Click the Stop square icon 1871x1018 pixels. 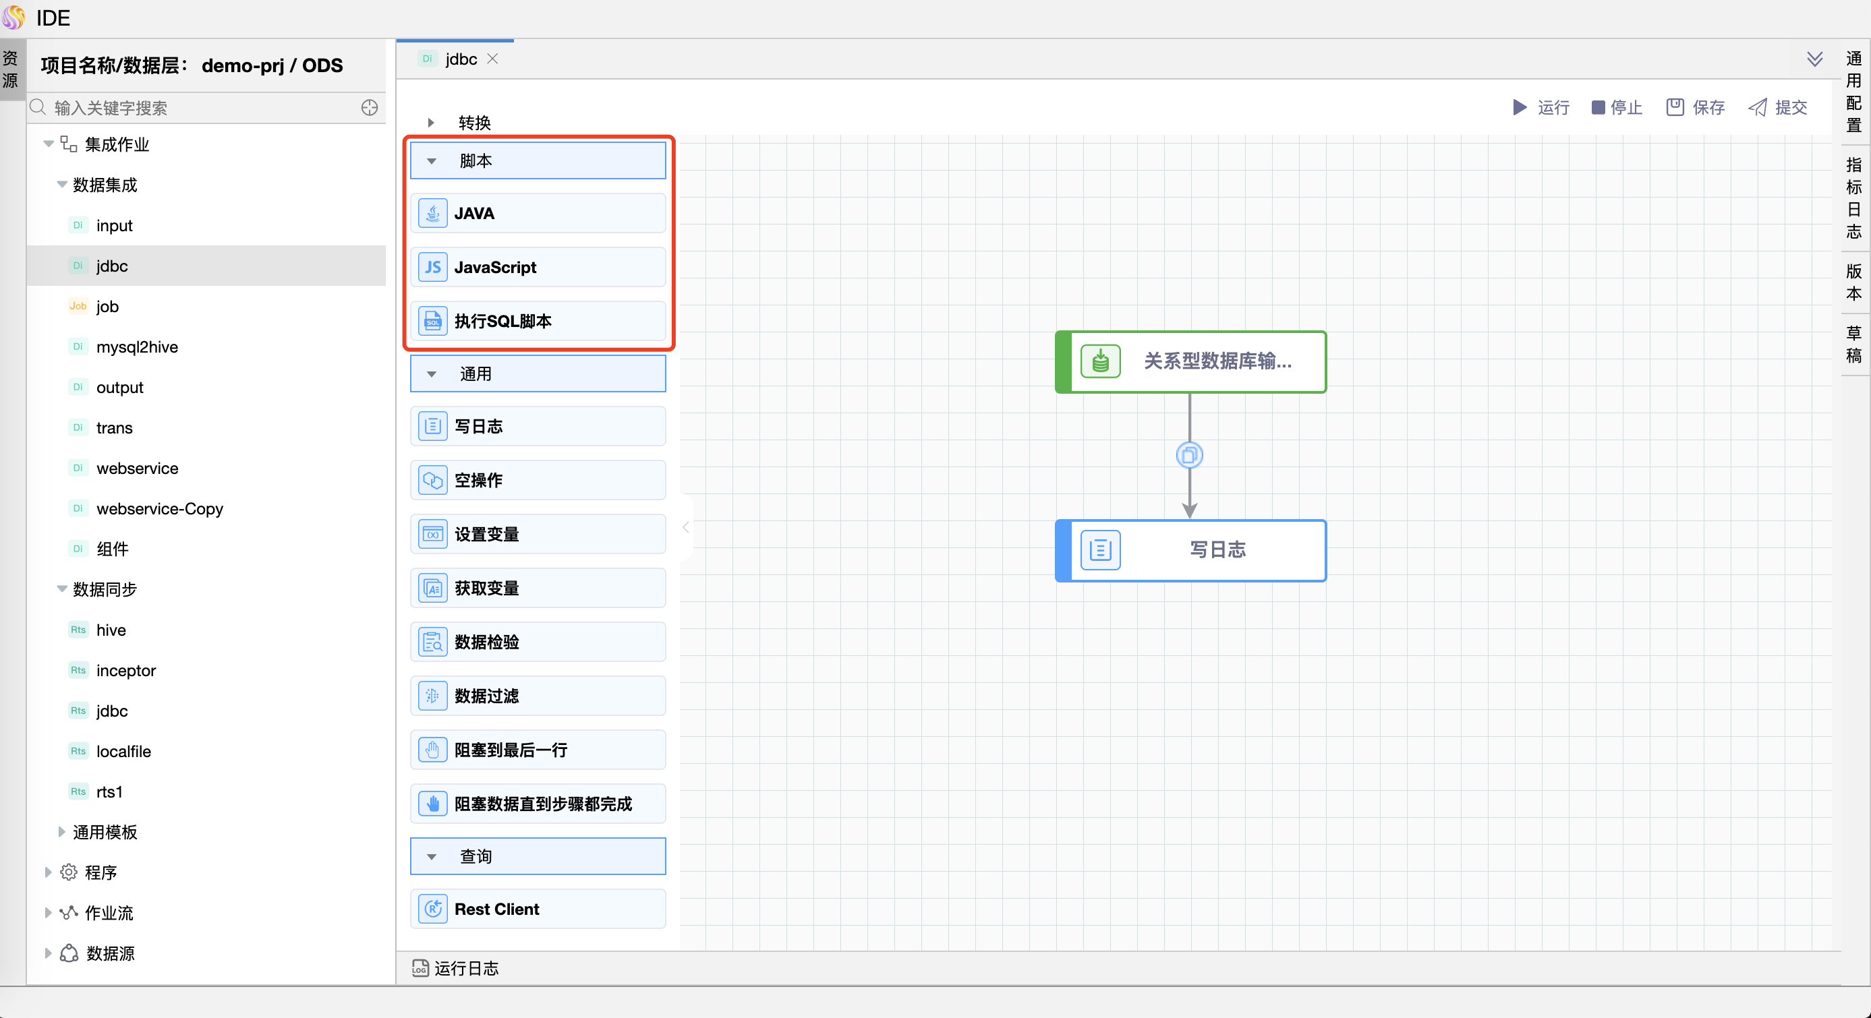tap(1598, 107)
